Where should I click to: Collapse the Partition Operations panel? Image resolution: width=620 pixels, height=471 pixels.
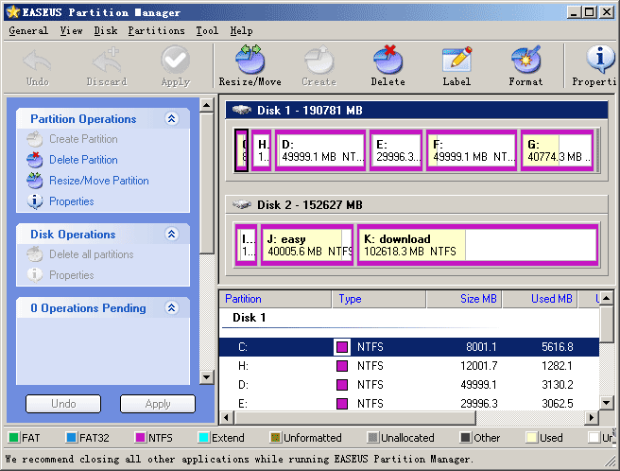(x=171, y=119)
